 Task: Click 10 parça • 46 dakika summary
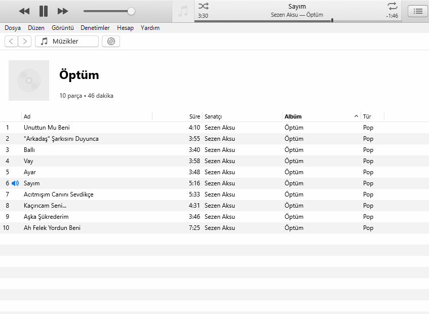coord(86,96)
